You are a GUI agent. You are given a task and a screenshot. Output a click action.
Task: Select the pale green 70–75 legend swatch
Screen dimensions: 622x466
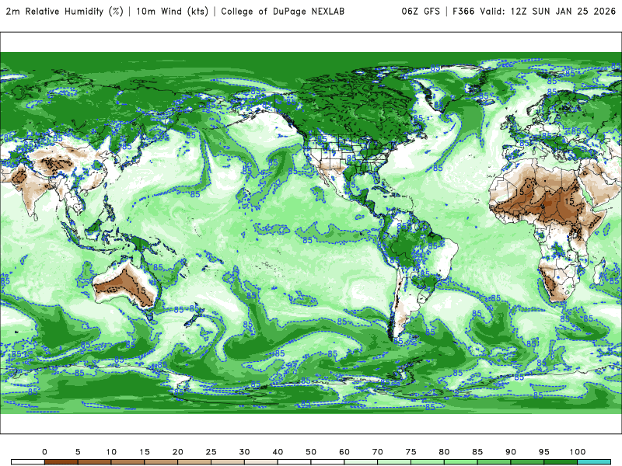394,462
